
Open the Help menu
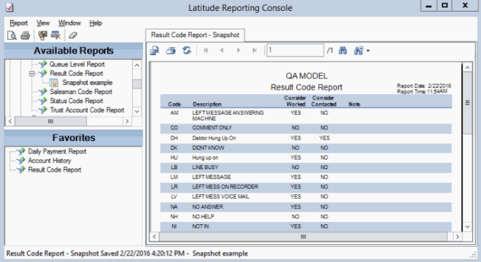coord(96,23)
